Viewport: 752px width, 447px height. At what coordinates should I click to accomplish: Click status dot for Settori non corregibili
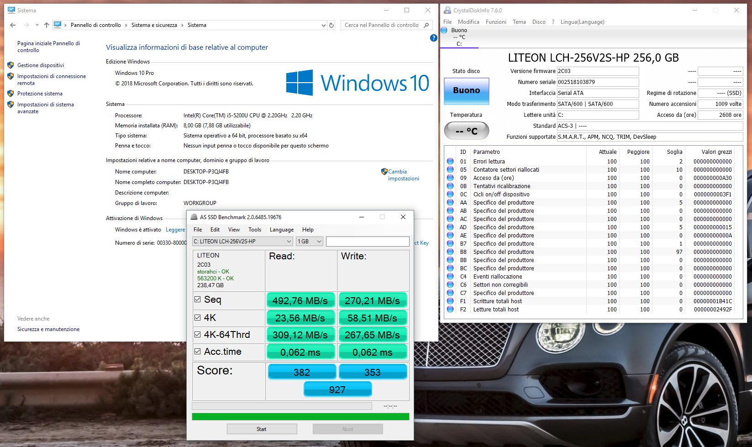[450, 284]
